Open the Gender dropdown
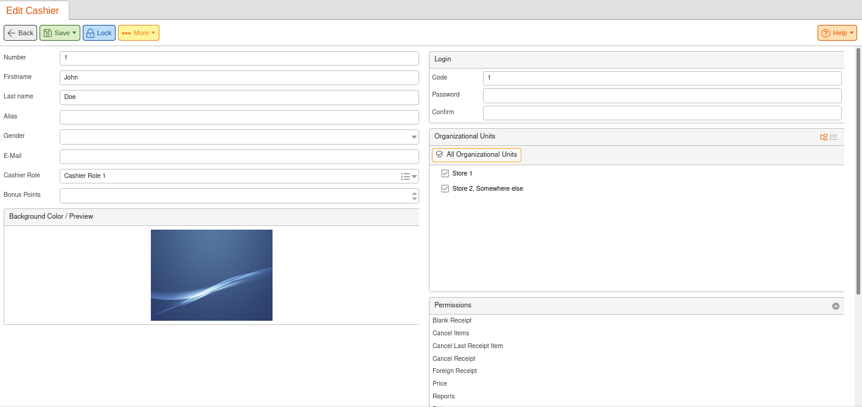Screen dimensions: 862x407 pos(414,137)
